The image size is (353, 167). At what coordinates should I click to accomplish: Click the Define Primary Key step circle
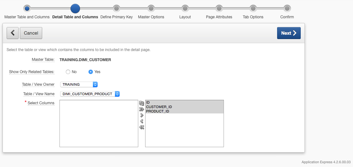(117, 9)
